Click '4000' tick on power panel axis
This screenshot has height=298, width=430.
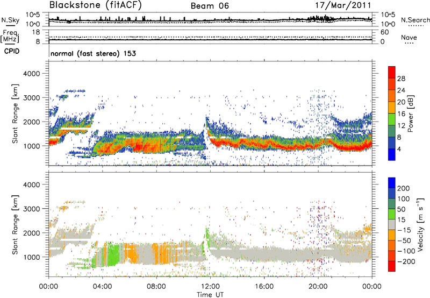point(32,74)
